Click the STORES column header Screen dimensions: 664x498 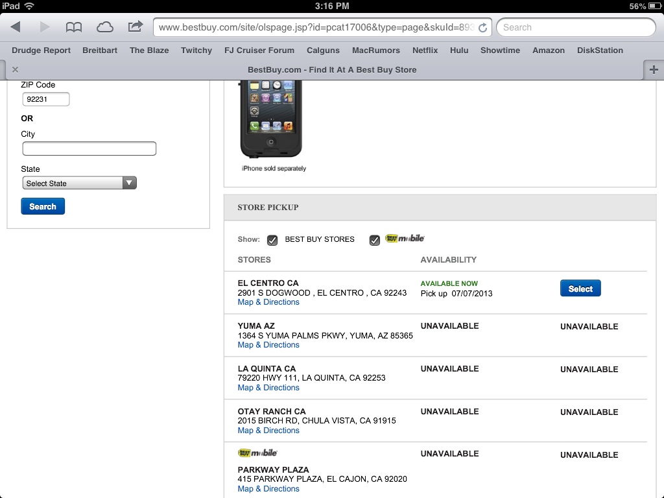[254, 259]
